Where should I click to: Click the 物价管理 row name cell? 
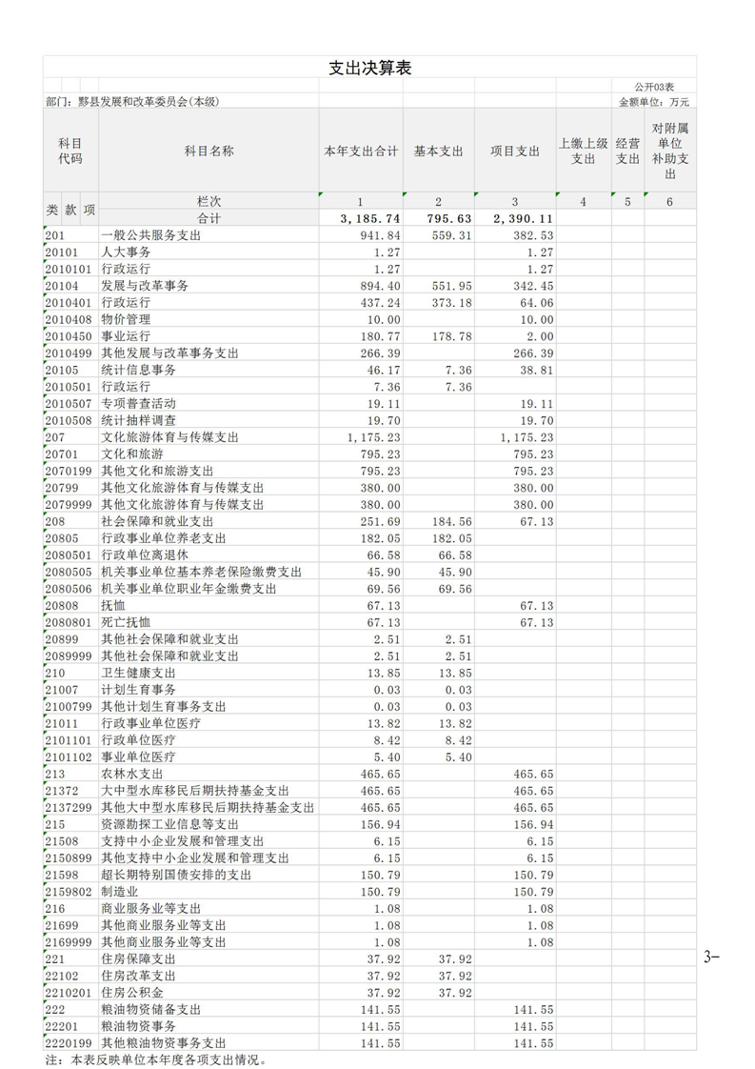point(126,319)
